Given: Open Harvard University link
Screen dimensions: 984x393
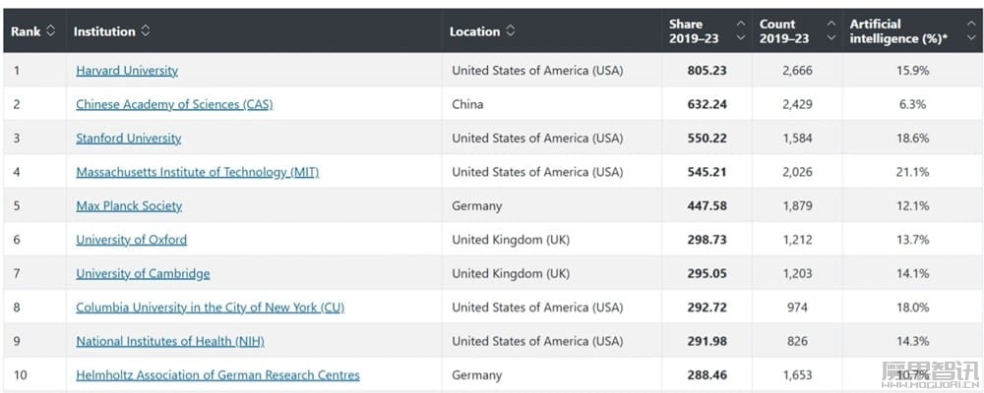Looking at the screenshot, I should pos(127,71).
